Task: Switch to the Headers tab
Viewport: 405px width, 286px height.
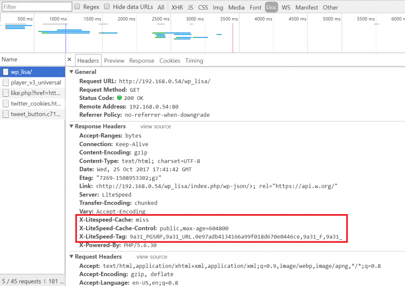Action: click(x=88, y=60)
